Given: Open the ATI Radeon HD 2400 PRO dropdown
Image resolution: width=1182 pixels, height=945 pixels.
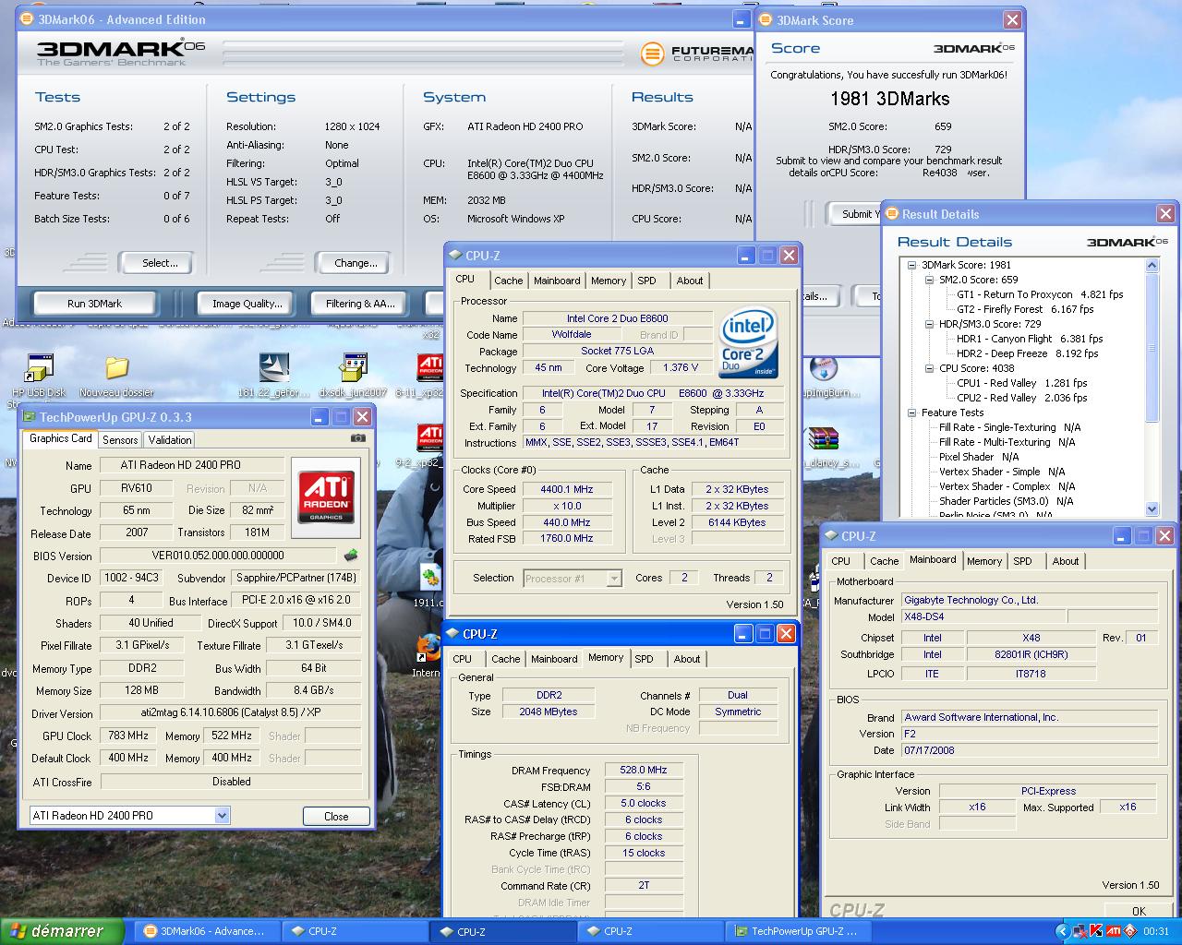Looking at the screenshot, I should [x=222, y=816].
